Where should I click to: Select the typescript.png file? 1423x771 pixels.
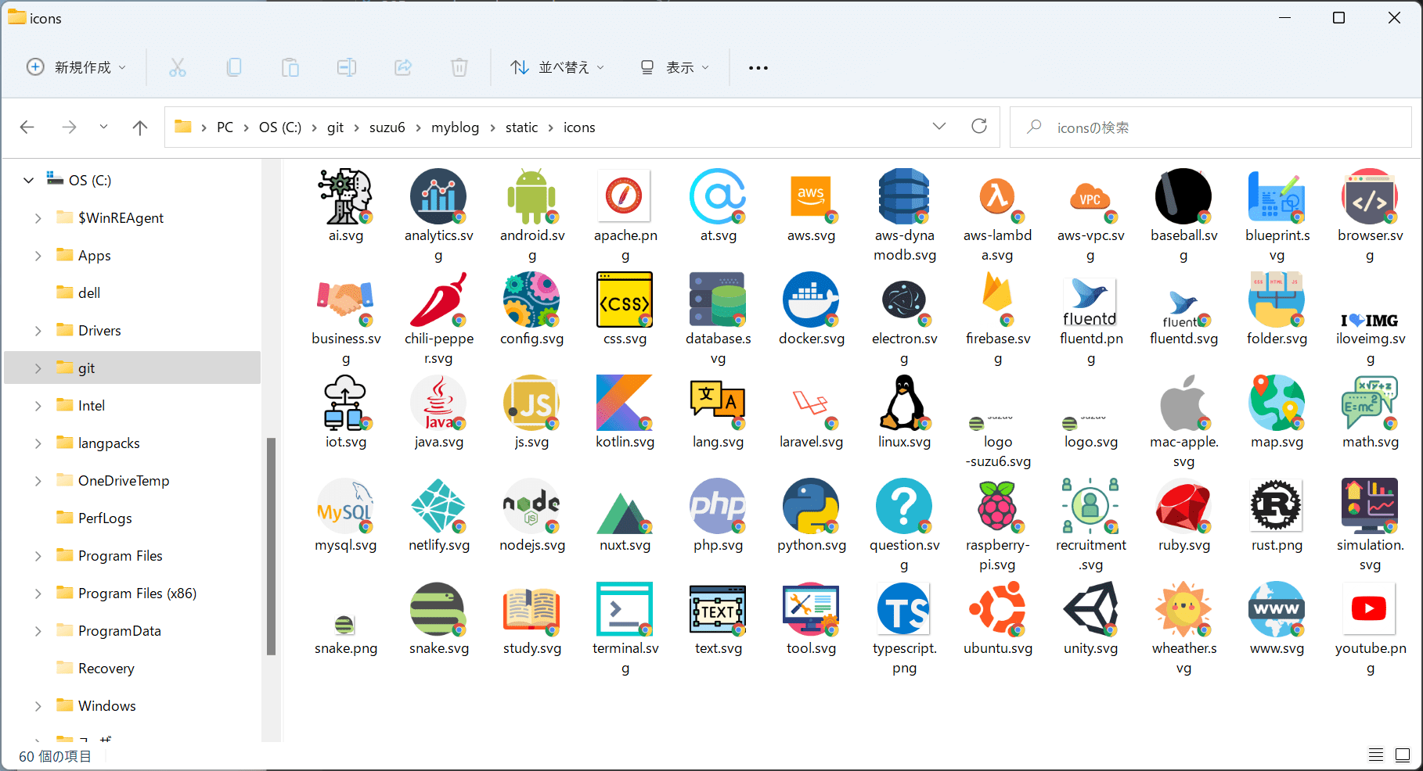904,629
